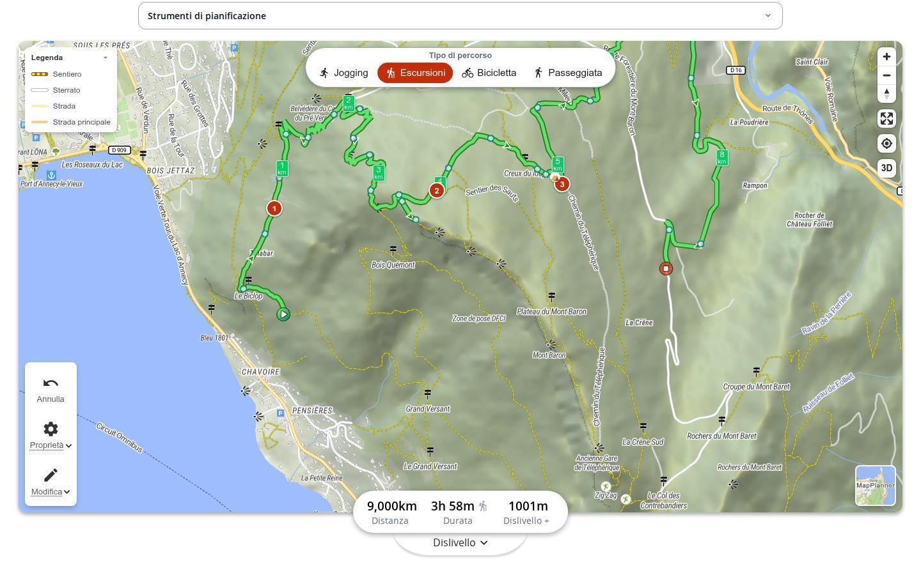The height and width of the screenshot is (575, 921).
Task: Click the anchor icon at Port d'Annecy-le-Vieux
Action: pyautogui.click(x=51, y=174)
